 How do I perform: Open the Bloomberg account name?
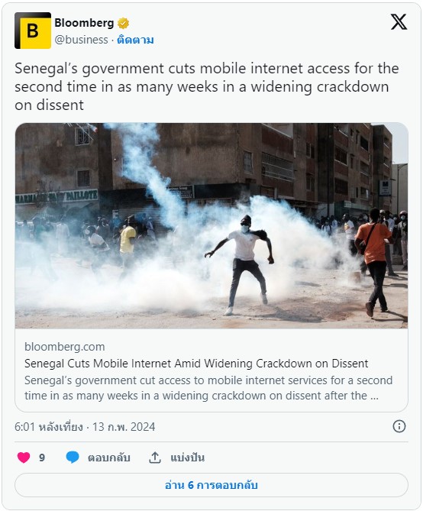pyautogui.click(x=84, y=23)
